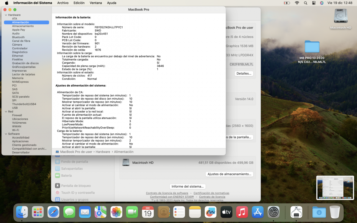357x223 pixels.
Task: Open Spotlight search in menu bar
Action: (x=306, y=3)
